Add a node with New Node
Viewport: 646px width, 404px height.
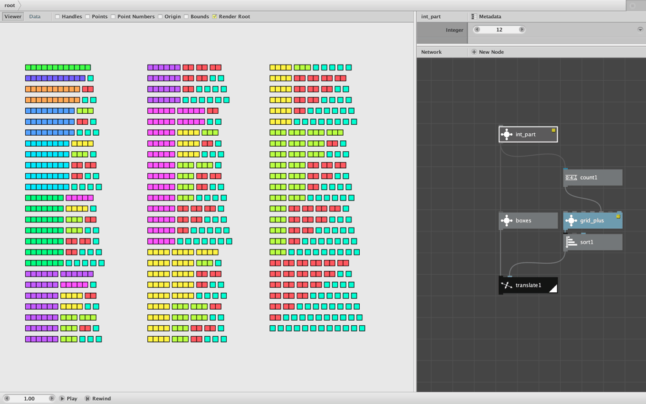tap(487, 52)
